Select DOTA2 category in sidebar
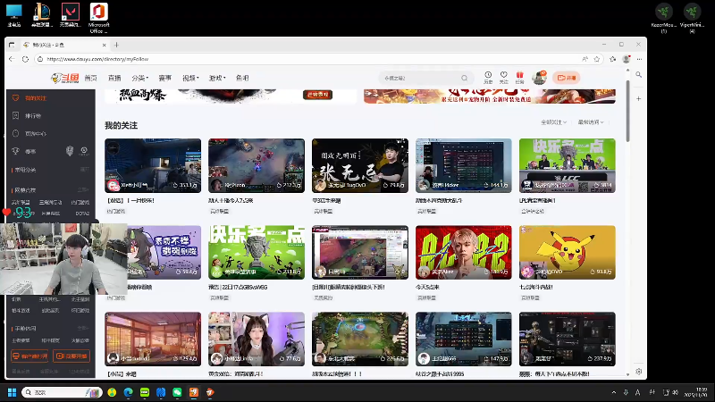715x402 pixels. (x=82, y=214)
